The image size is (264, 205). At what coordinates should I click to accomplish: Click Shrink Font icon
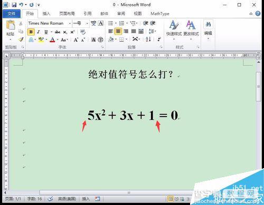83,40
